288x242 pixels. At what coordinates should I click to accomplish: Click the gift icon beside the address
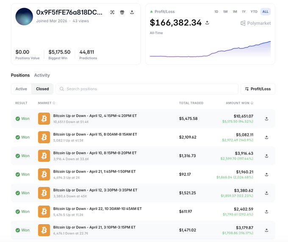[122, 12]
